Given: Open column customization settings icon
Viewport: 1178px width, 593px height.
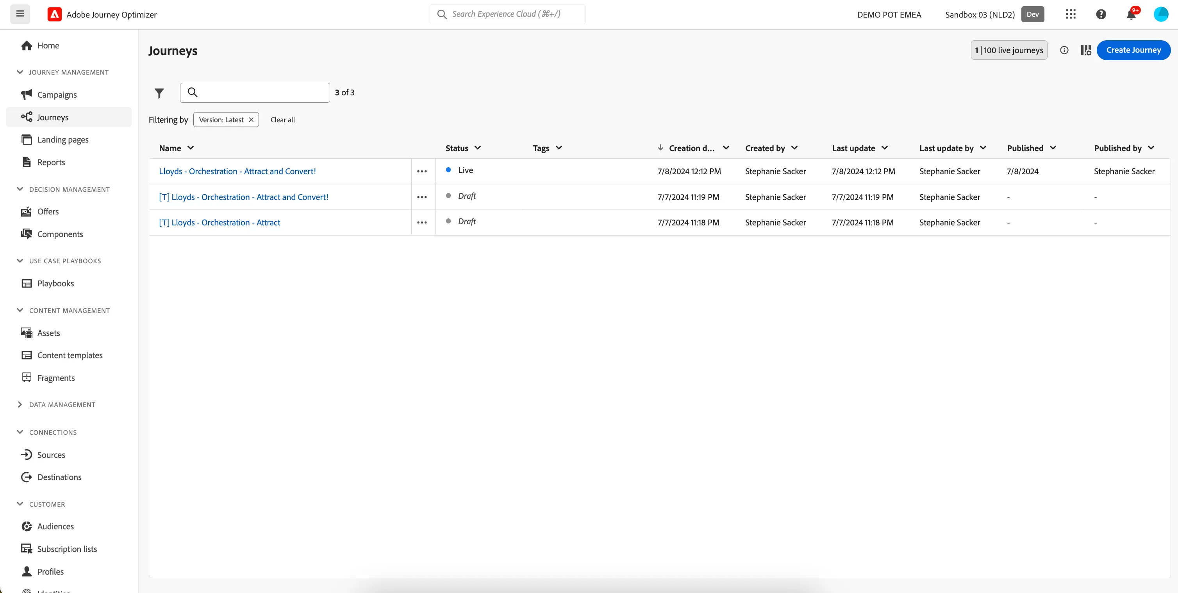Looking at the screenshot, I should pyautogui.click(x=1085, y=50).
